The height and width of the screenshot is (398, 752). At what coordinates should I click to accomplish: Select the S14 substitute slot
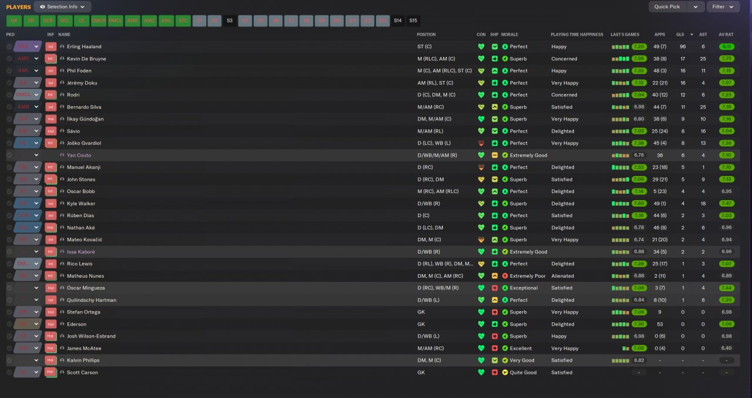(x=398, y=21)
